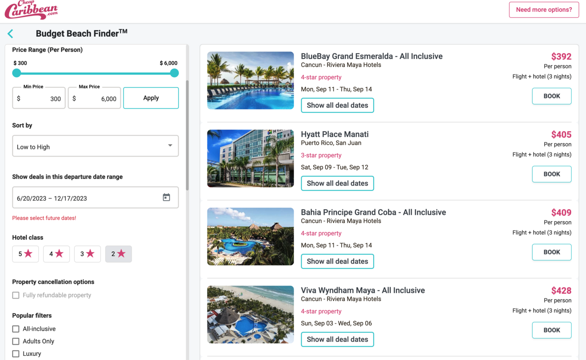Image resolution: width=586 pixels, height=360 pixels.
Task: Book the Bahia Principe Grand Coba deal
Action: 552,252
